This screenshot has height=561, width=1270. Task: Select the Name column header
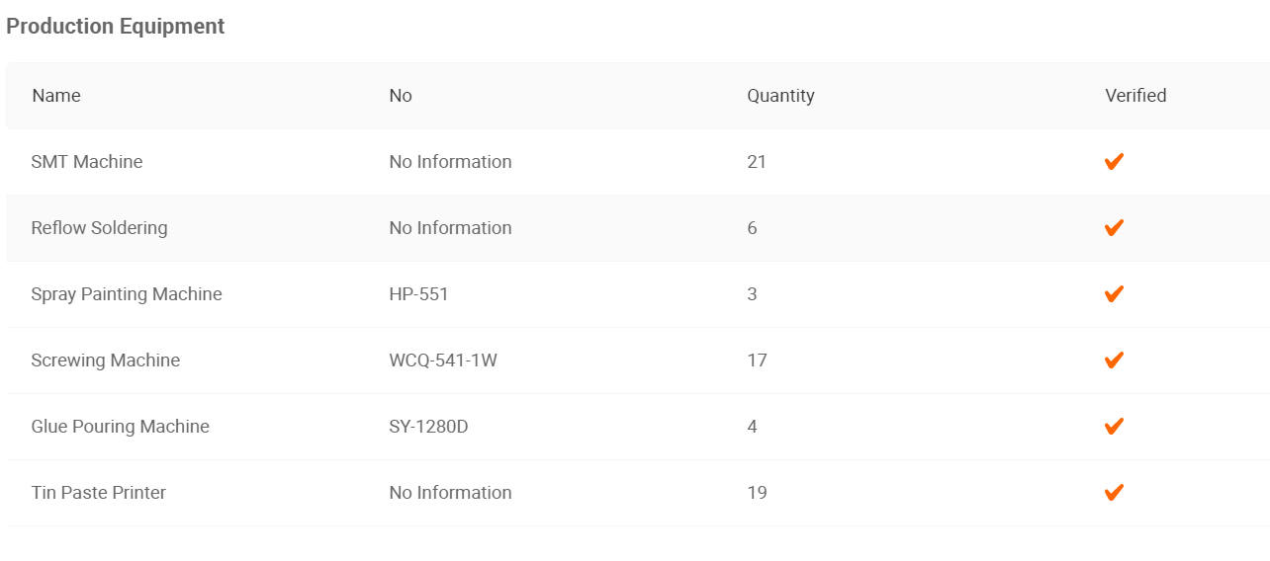click(x=56, y=96)
